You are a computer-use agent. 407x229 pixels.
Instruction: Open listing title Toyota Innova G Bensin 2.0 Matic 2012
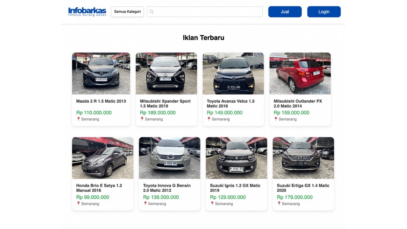167,188
